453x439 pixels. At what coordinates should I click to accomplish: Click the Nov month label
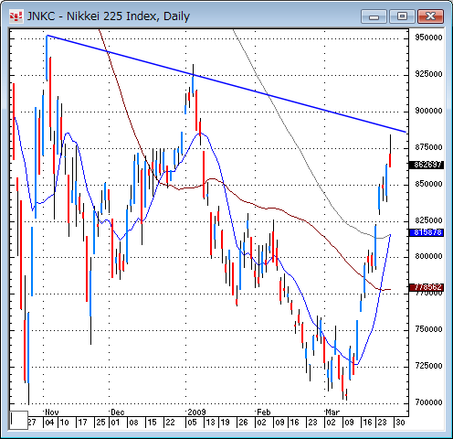click(52, 412)
